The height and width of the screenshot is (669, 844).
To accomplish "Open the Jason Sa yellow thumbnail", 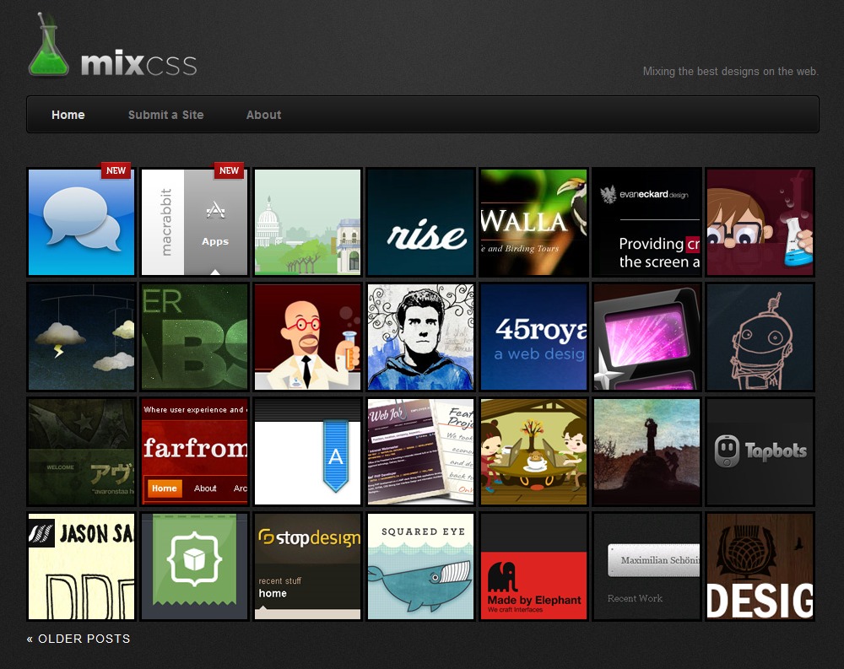I will 81,566.
